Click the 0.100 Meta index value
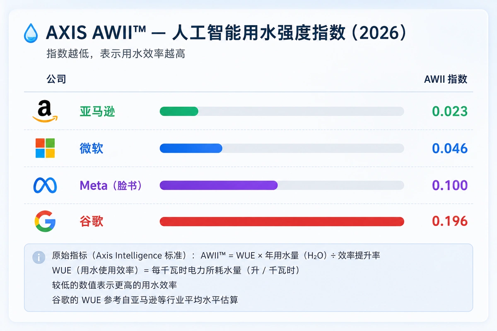This screenshot has height=331, width=497. click(x=450, y=185)
